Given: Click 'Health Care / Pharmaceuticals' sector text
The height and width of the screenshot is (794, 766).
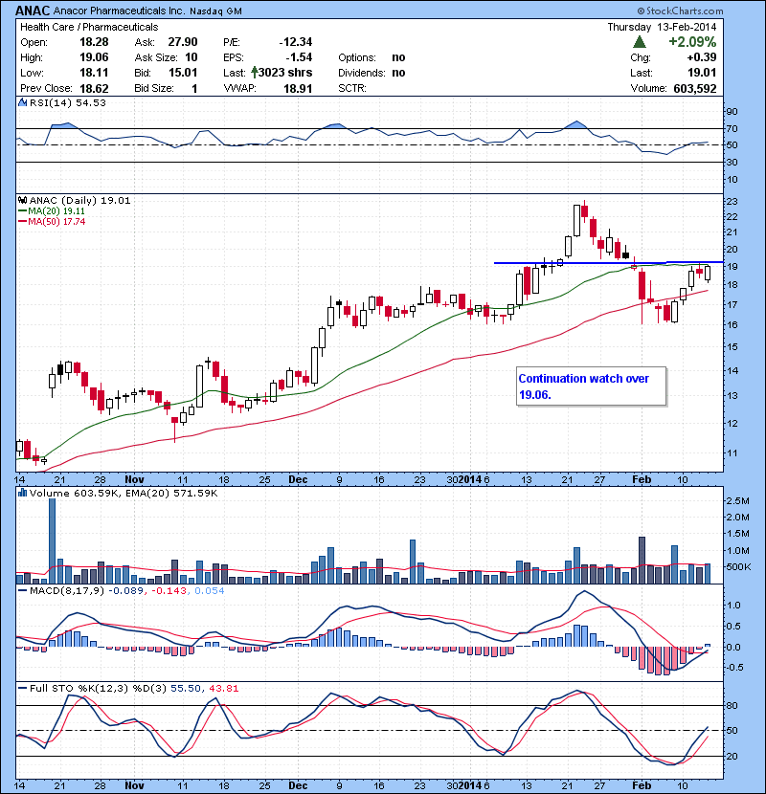Looking at the screenshot, I should (89, 27).
